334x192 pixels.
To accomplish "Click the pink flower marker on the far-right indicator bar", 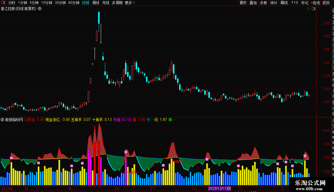I will coord(305,156).
